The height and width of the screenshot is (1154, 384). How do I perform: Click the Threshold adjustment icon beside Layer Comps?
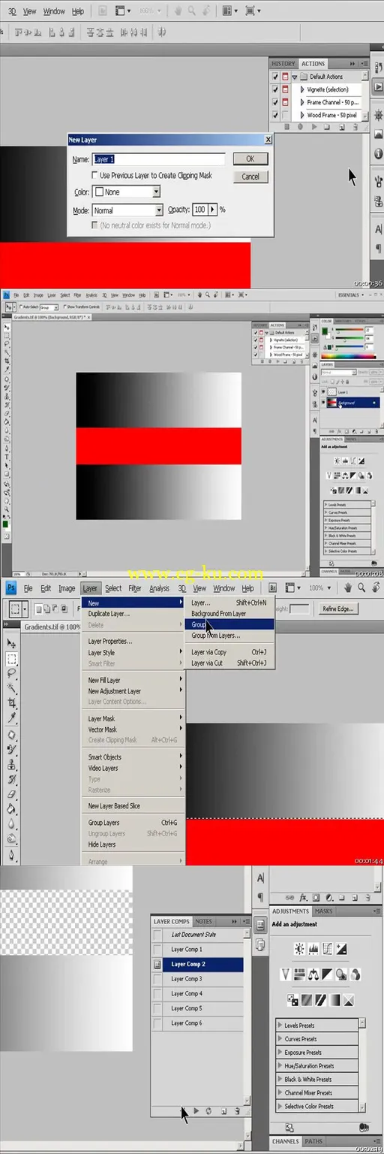[x=320, y=1000]
